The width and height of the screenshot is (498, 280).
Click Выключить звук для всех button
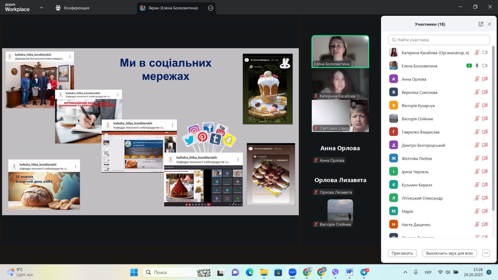pyautogui.click(x=449, y=253)
